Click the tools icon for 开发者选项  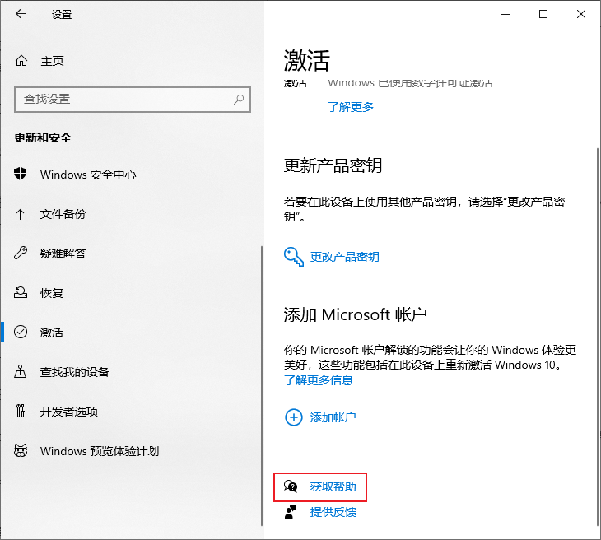[x=21, y=411]
